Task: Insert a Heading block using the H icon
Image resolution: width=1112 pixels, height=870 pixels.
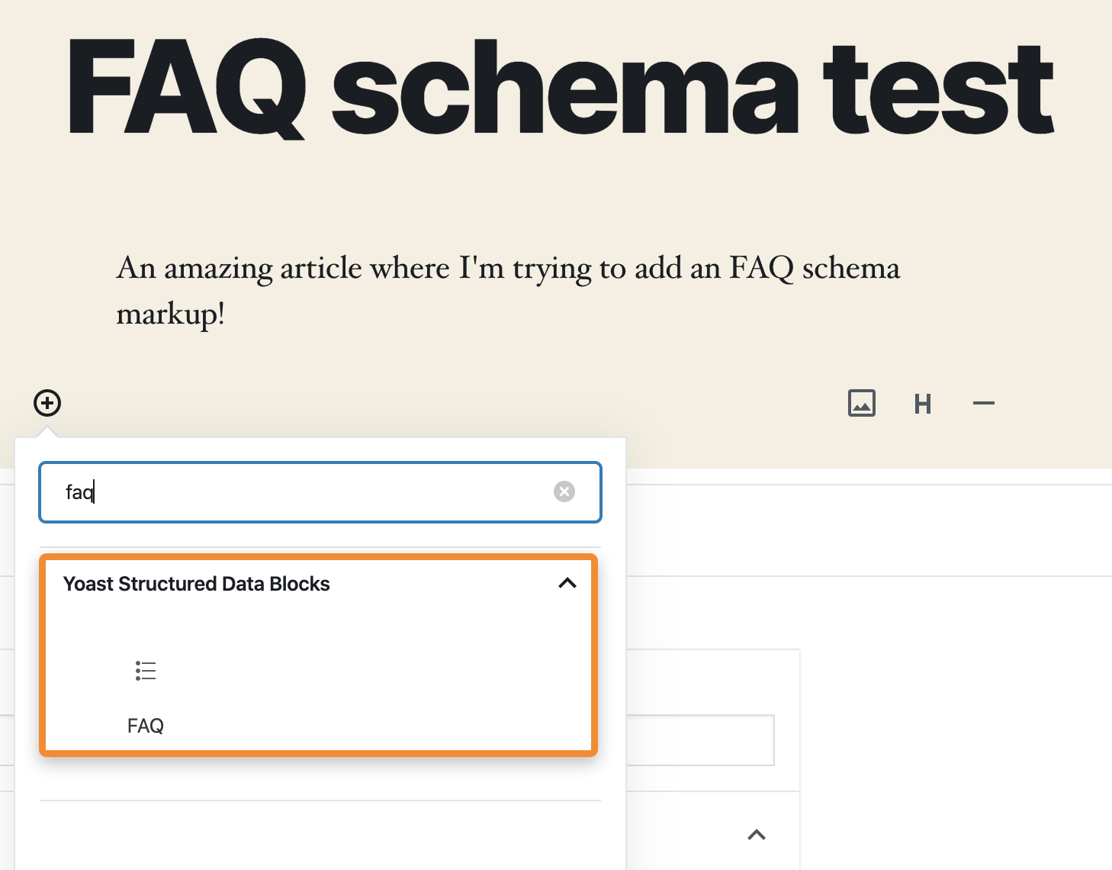Action: pyautogui.click(x=923, y=404)
